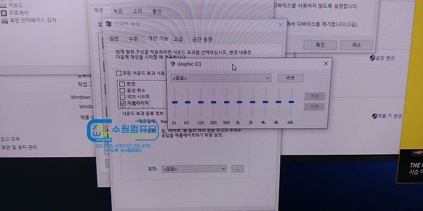The image size is (423, 211).
Task: Click the 31 Hz band slider
Action: (174, 102)
